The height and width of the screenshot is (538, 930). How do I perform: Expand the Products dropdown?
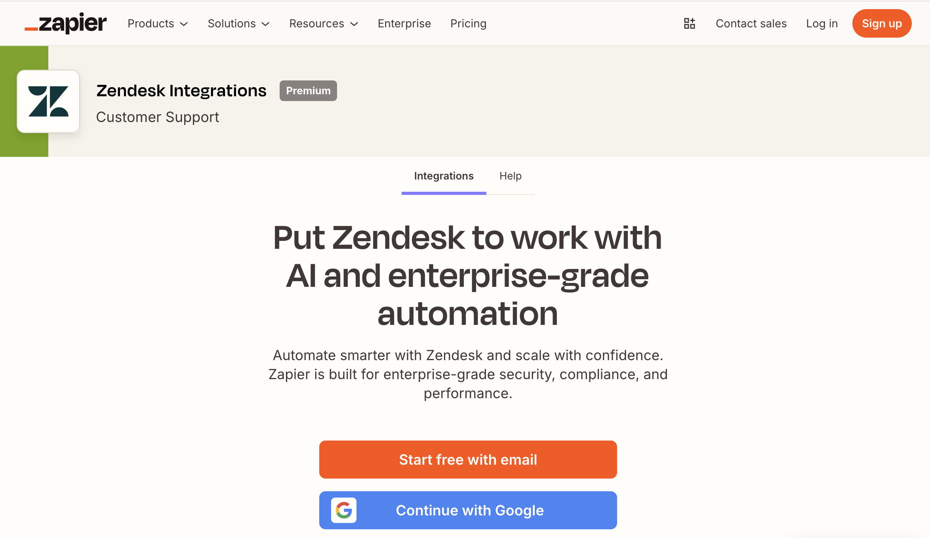pos(157,23)
